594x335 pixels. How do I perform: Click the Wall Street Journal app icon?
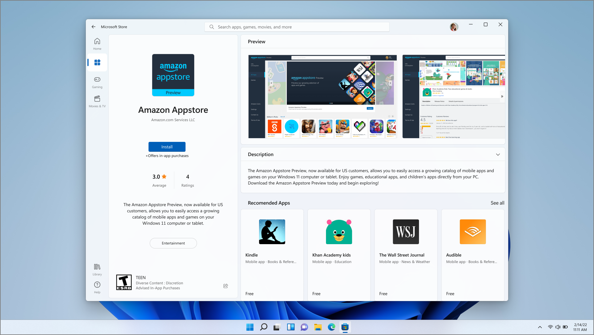pos(406,231)
